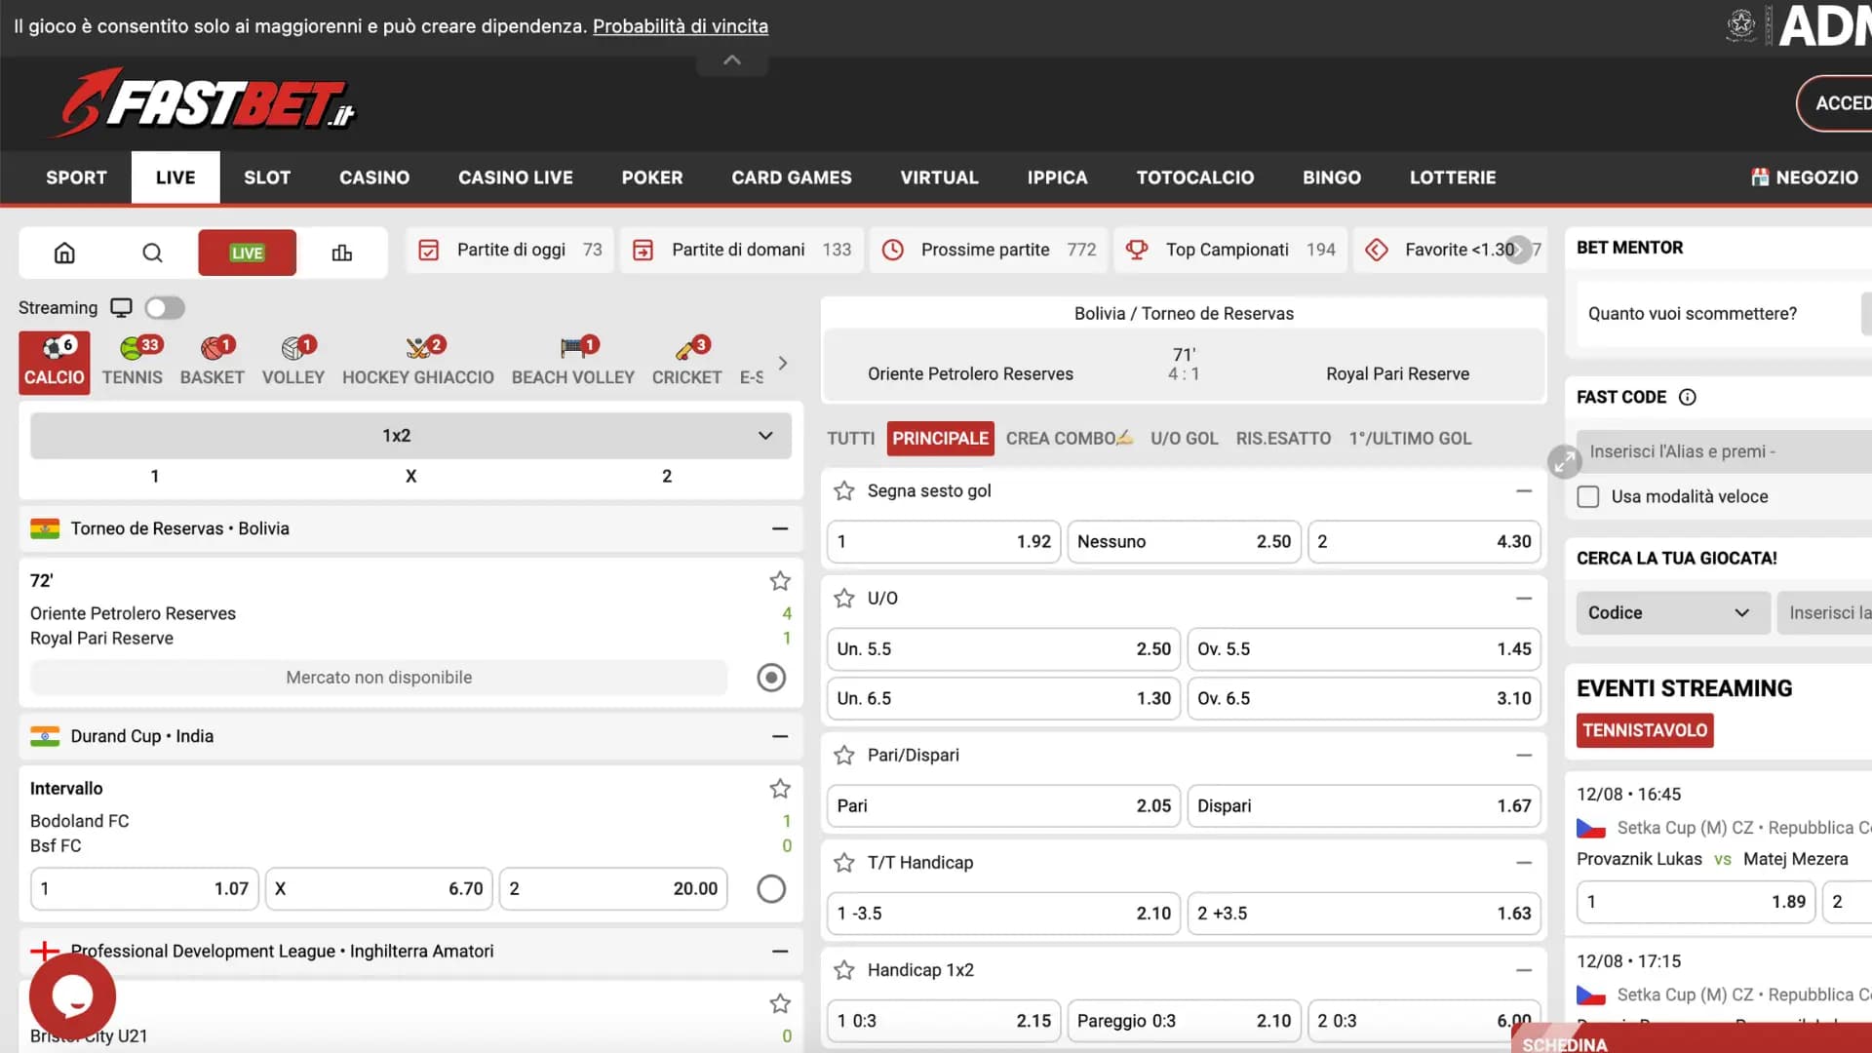Click the search icon in left panel

click(152, 252)
